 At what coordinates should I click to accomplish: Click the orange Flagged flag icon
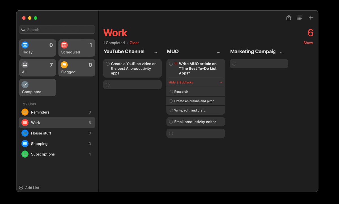coord(64,65)
